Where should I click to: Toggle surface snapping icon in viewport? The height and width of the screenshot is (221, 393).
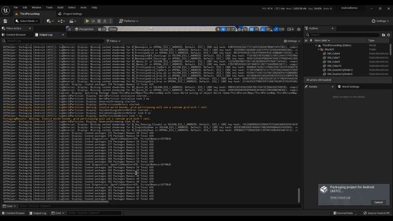pos(245,29)
